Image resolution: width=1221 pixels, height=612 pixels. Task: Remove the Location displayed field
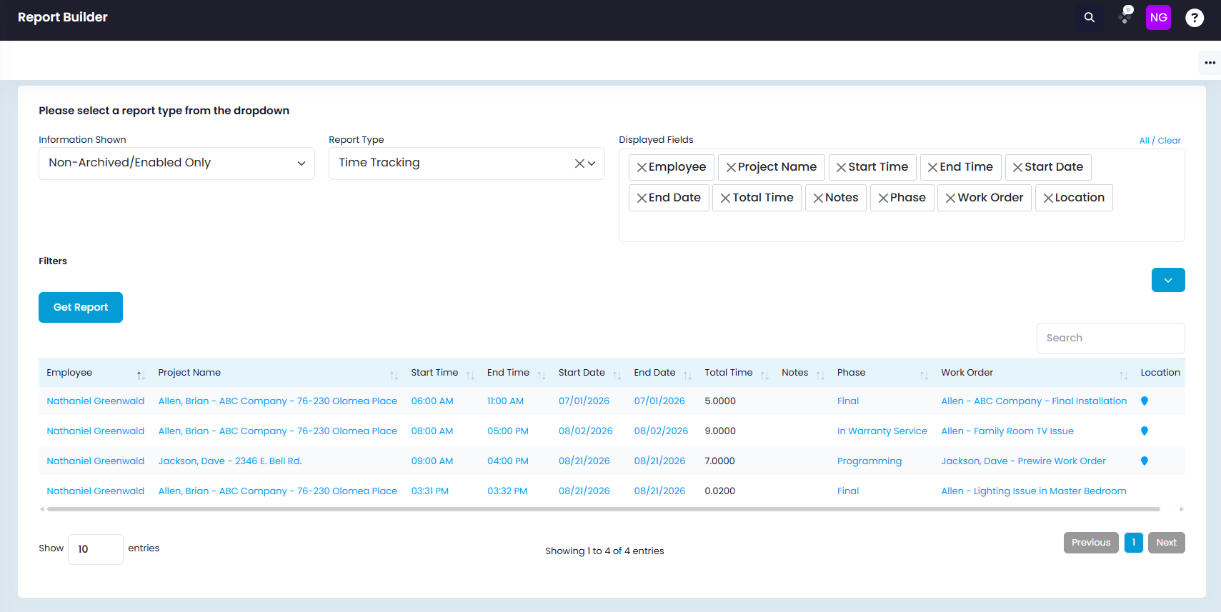pyautogui.click(x=1048, y=198)
